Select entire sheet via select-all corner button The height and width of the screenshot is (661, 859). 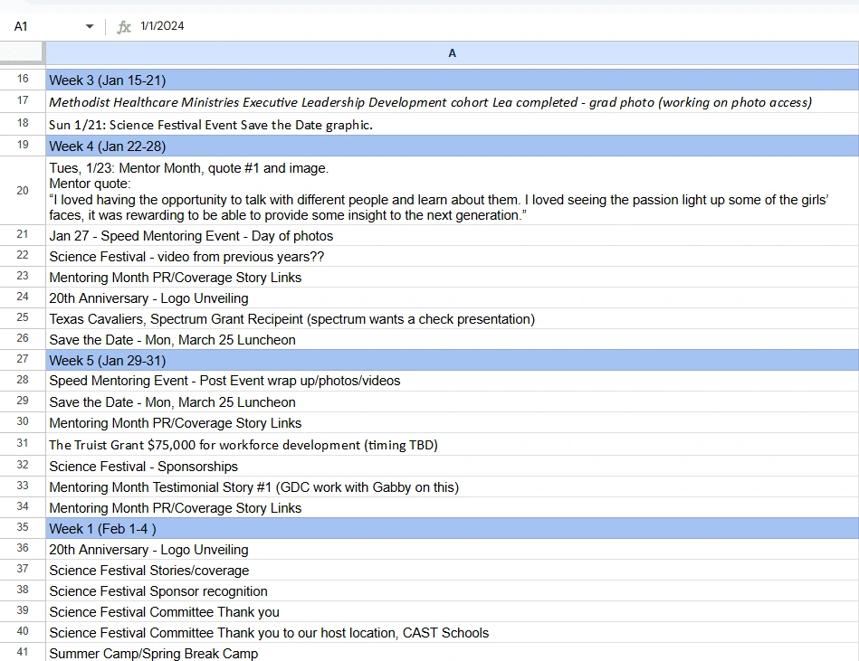(23, 53)
